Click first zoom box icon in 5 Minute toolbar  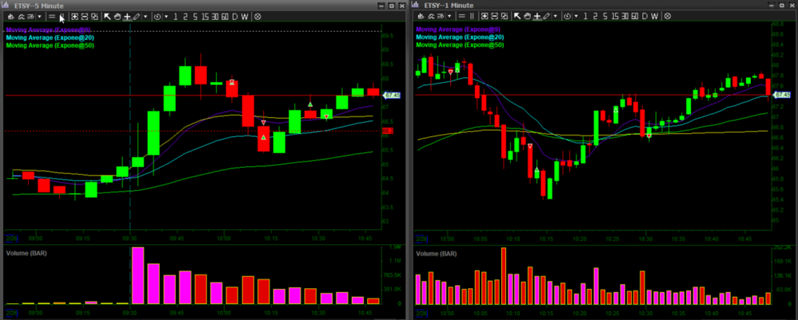(75, 16)
